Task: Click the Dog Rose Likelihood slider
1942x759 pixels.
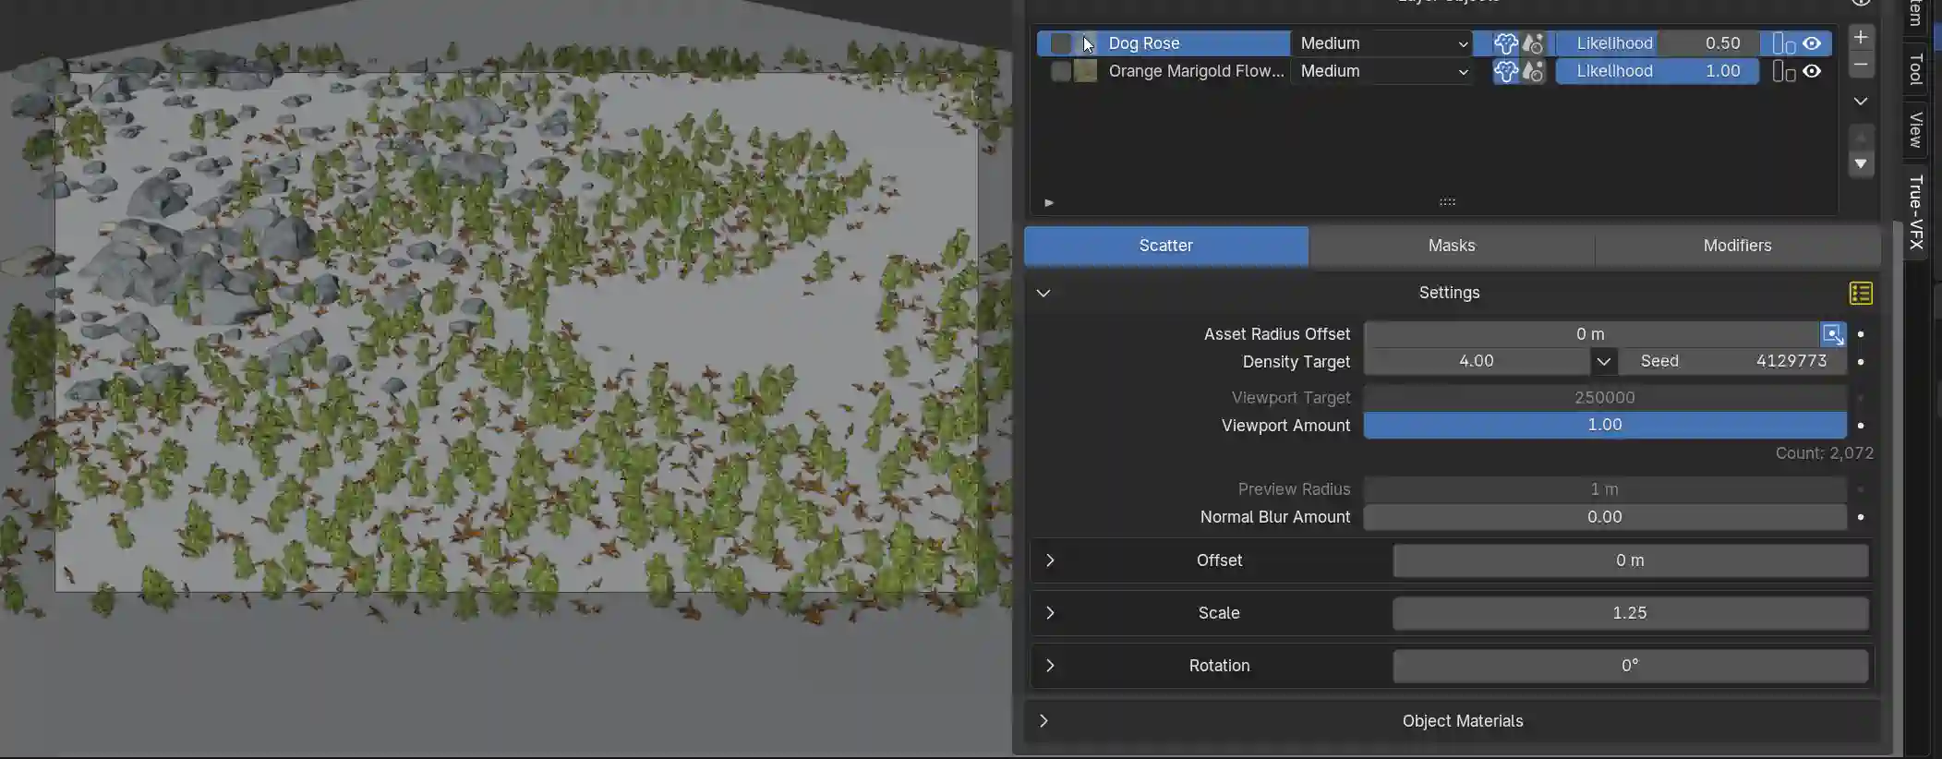Action: tap(1658, 43)
